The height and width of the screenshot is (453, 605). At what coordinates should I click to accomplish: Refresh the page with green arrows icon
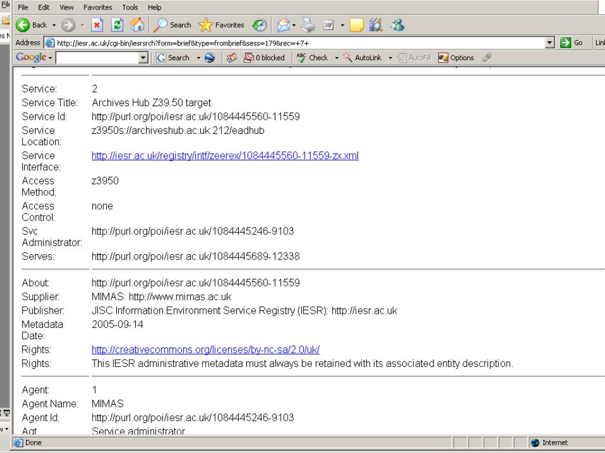[x=117, y=25]
